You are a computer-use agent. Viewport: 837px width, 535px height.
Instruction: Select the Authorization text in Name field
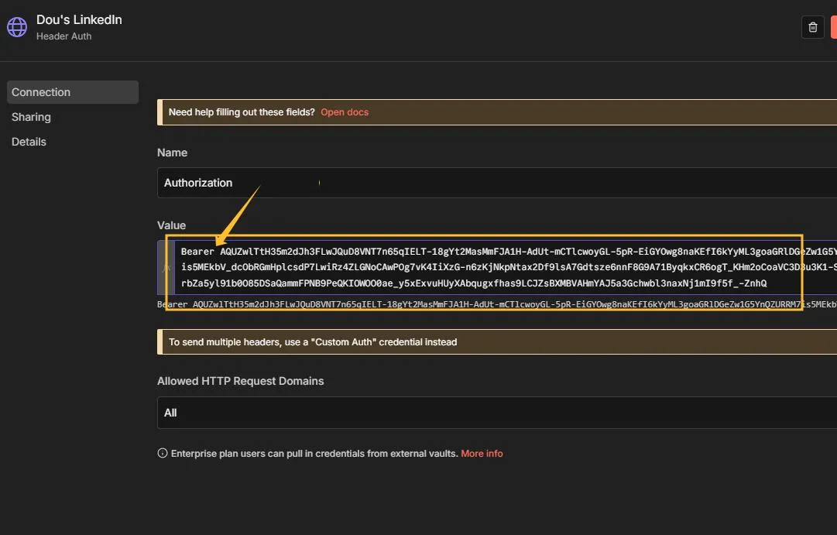197,183
